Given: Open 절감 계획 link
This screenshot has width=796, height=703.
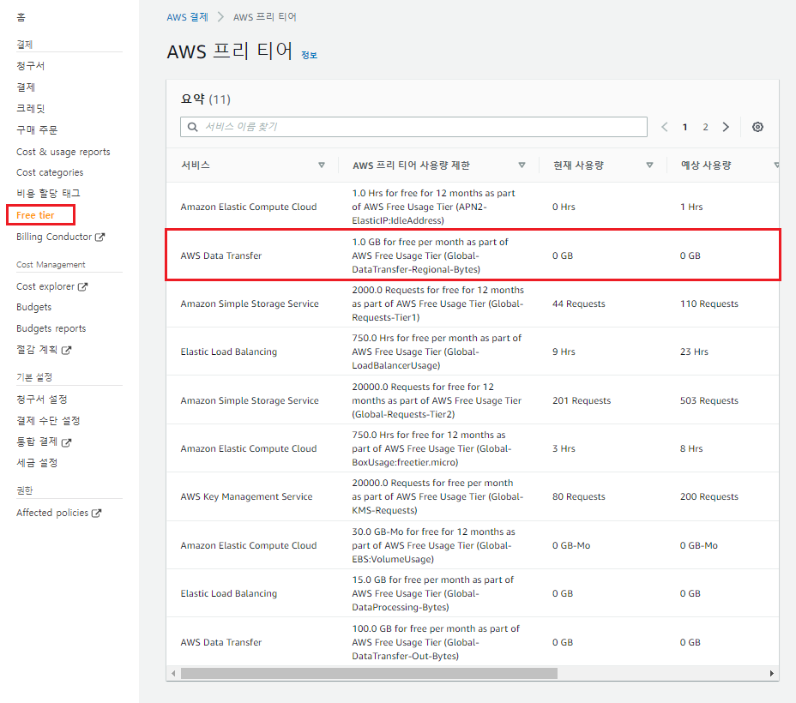Looking at the screenshot, I should point(37,350).
